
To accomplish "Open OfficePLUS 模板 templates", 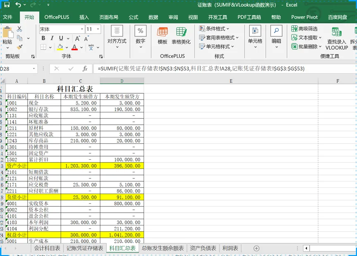I will [x=162, y=36].
